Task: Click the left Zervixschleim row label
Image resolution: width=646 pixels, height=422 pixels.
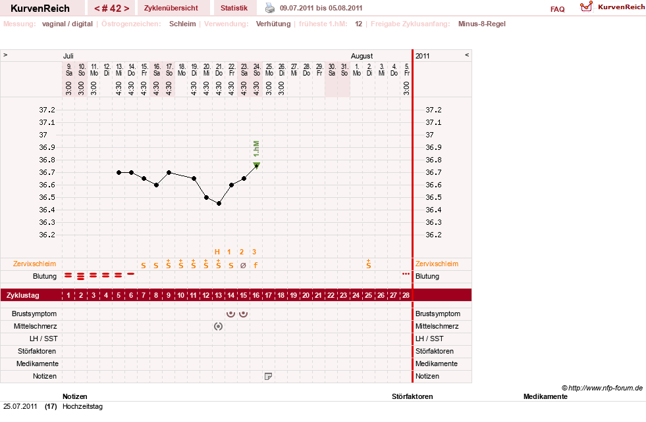Action: coord(35,264)
